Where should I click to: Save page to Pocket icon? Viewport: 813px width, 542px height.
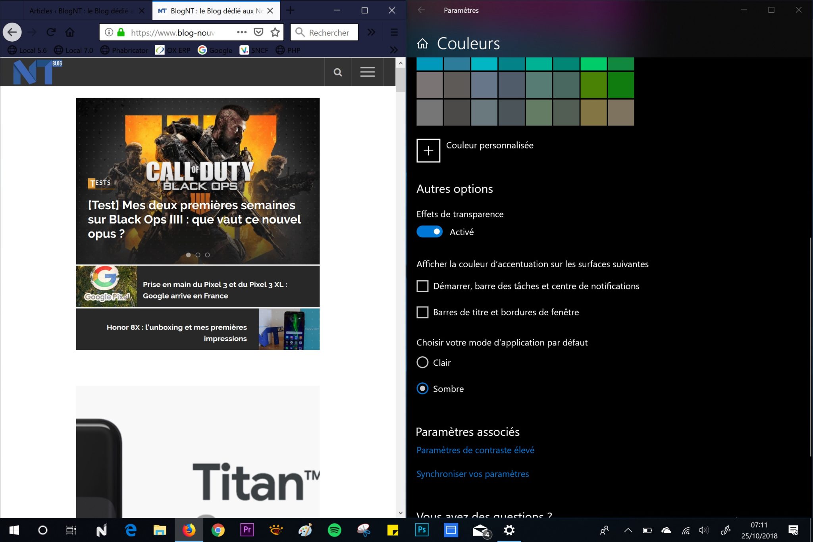coord(258,32)
